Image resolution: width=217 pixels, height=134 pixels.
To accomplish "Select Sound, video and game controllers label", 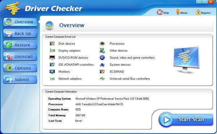I will click(132, 58).
